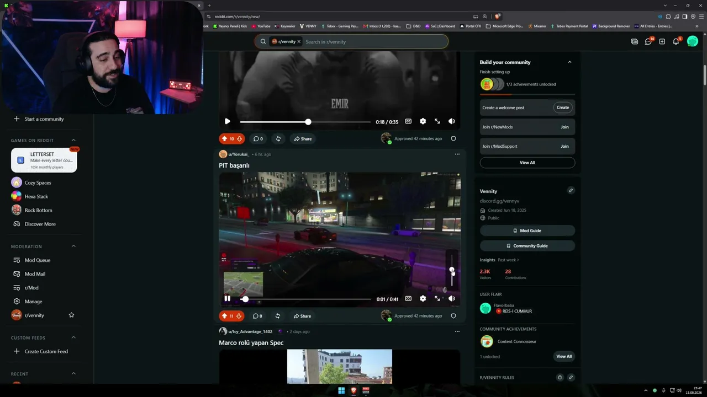The image size is (707, 397).
Task: Join r/ModSupport
Action: tap(564, 146)
